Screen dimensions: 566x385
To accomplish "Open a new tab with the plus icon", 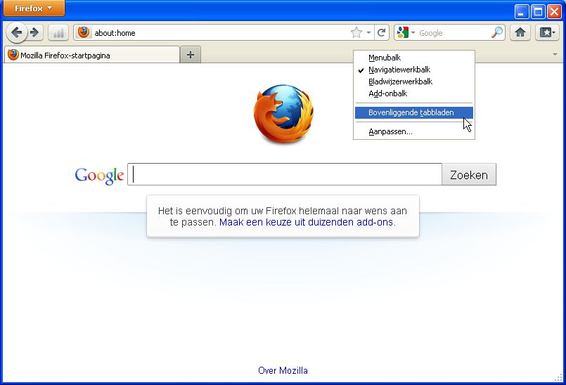I will click(190, 55).
